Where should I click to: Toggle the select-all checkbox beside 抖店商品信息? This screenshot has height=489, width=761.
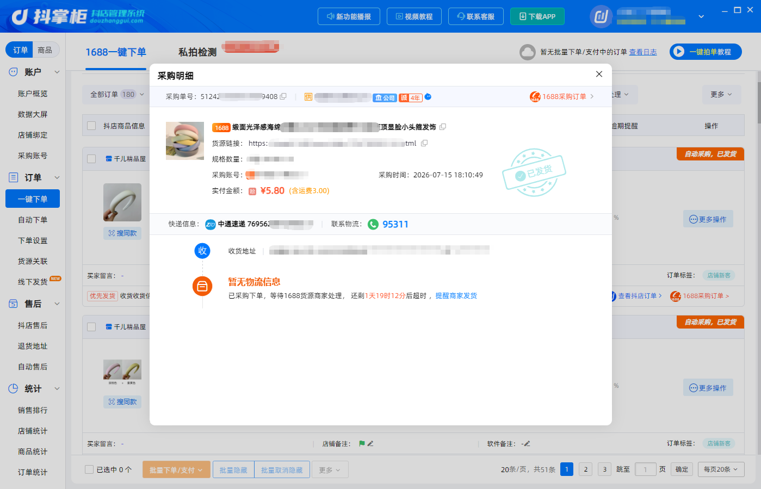[91, 126]
